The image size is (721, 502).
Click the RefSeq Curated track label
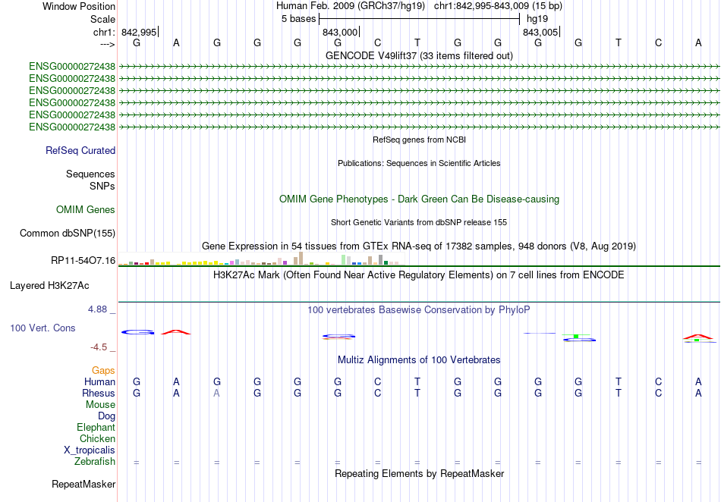(x=80, y=151)
